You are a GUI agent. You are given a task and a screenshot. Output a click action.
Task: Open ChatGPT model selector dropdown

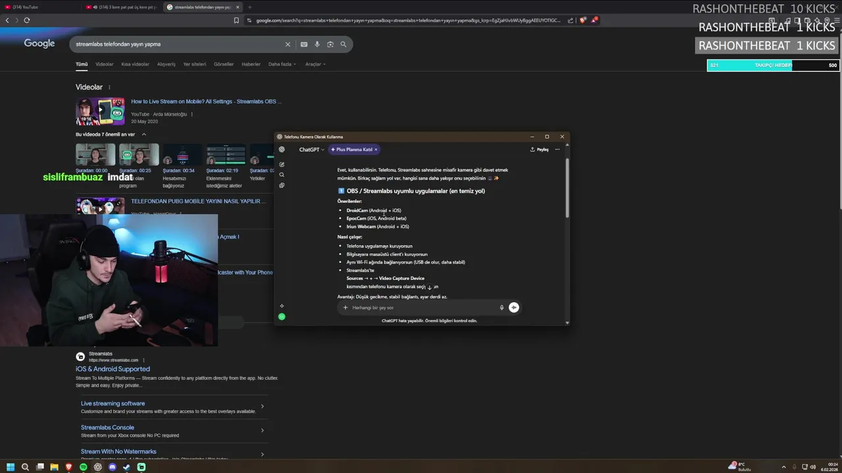[312, 150]
